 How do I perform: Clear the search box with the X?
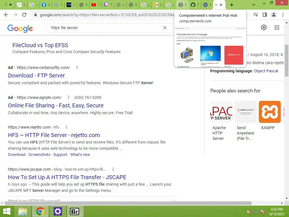(x=165, y=28)
